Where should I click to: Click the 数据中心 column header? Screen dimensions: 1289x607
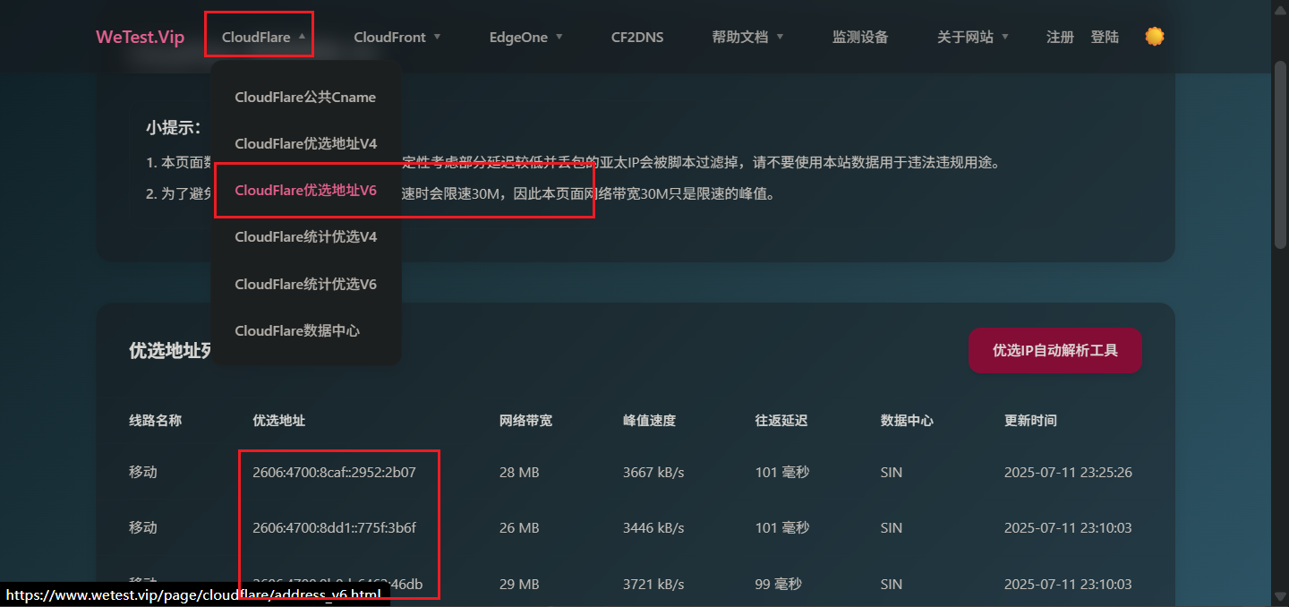pyautogui.click(x=907, y=420)
